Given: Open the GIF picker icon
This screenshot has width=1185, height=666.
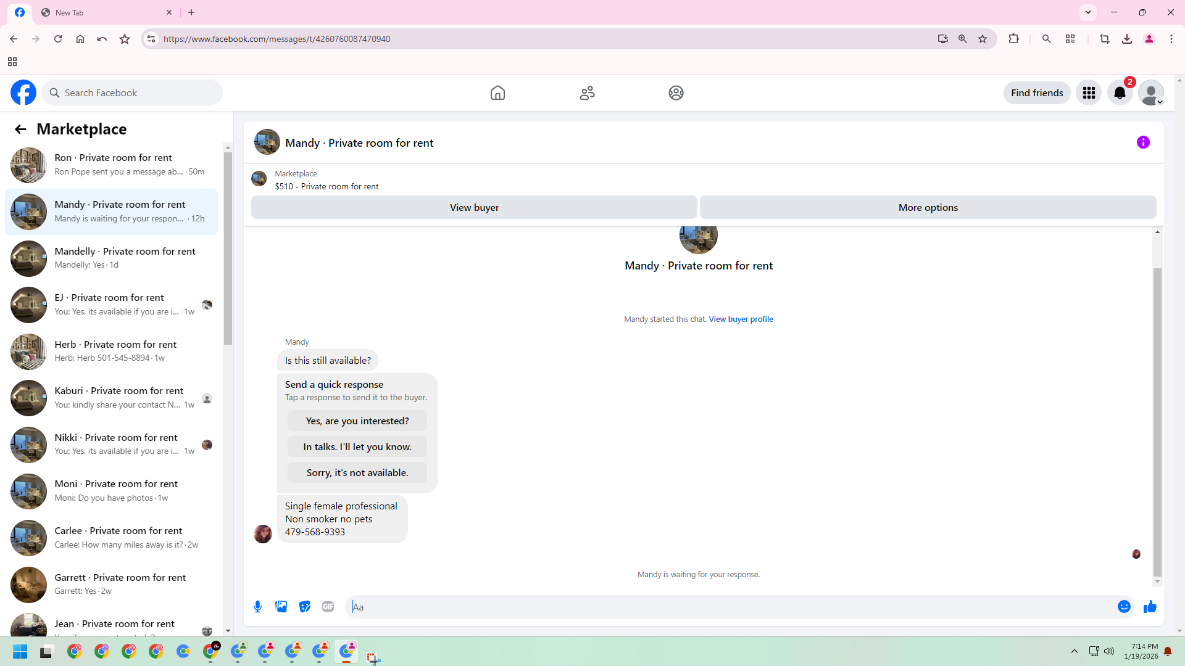Looking at the screenshot, I should [x=328, y=607].
